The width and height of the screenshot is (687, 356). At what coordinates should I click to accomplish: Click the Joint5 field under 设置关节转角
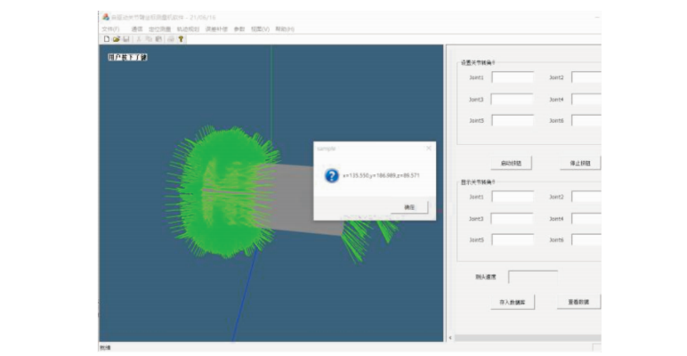coord(513,120)
